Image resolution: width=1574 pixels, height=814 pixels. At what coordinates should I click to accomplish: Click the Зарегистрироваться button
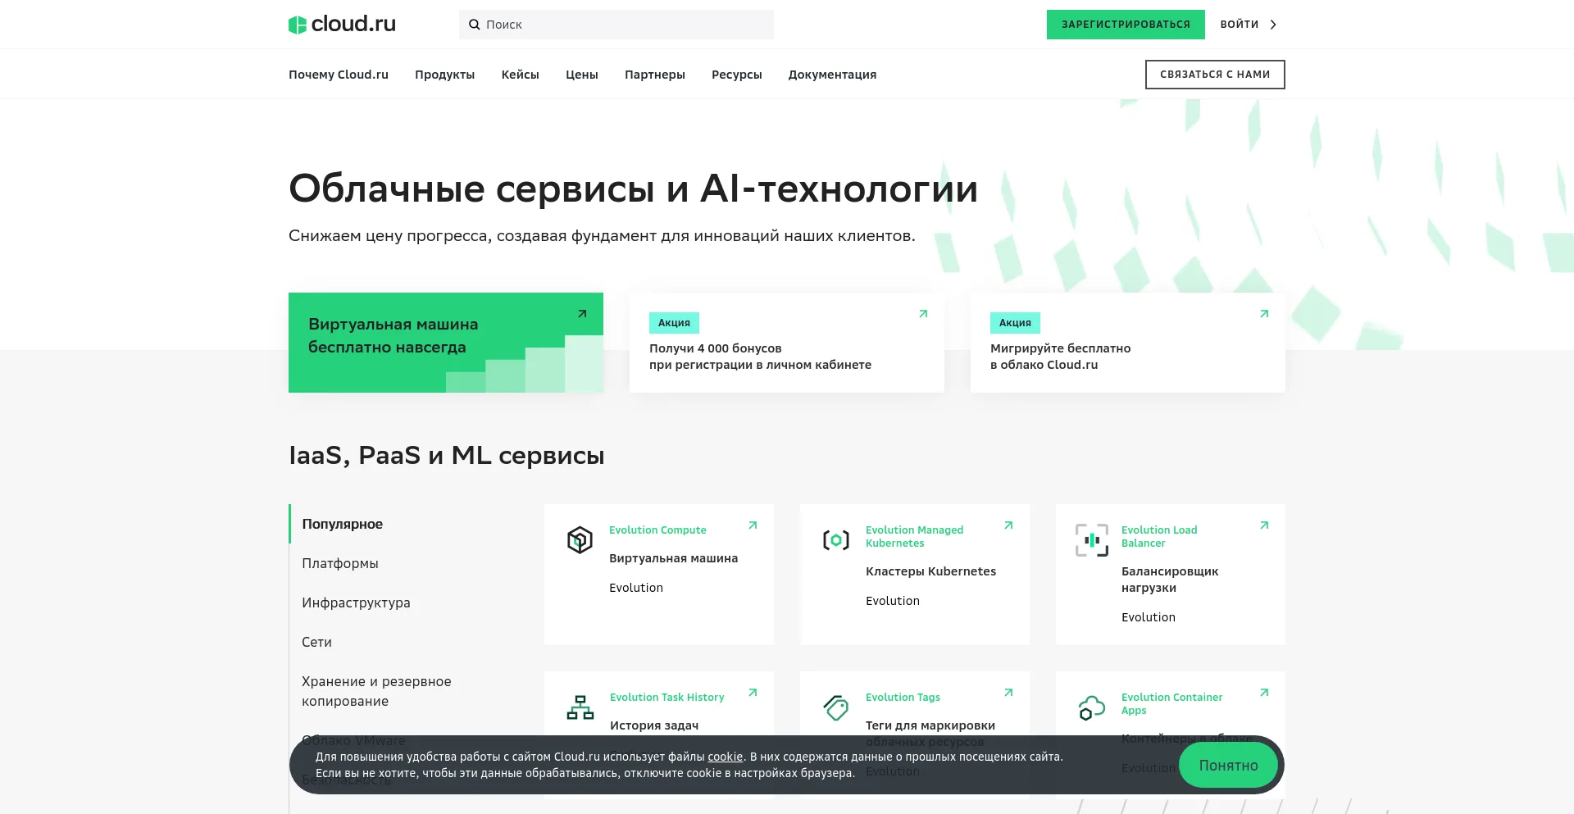coord(1126,25)
